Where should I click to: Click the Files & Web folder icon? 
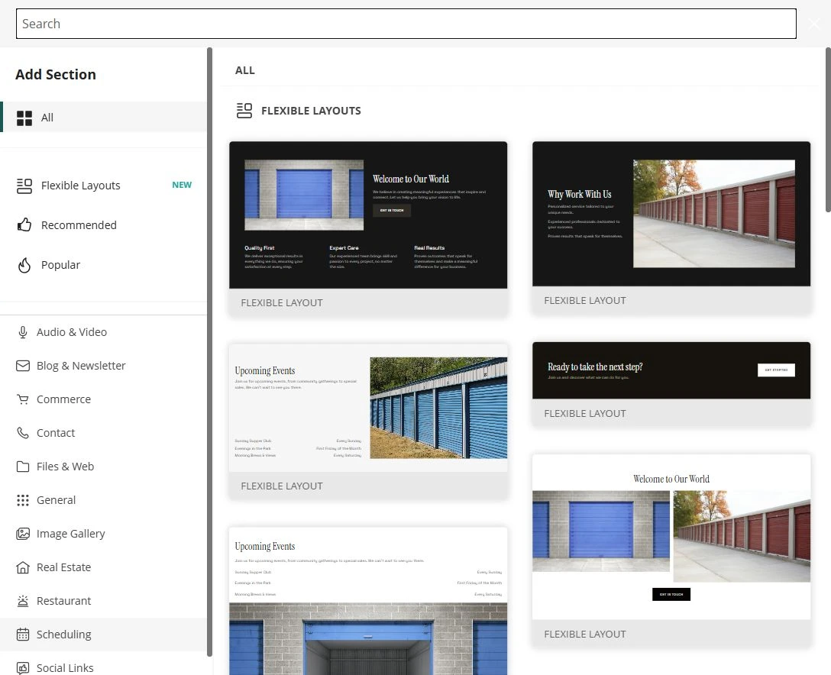pos(23,467)
